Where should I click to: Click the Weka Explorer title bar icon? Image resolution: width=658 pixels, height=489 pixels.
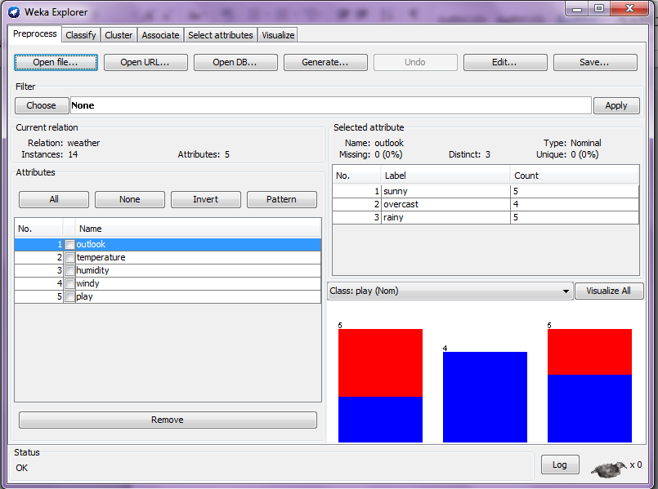coord(14,12)
